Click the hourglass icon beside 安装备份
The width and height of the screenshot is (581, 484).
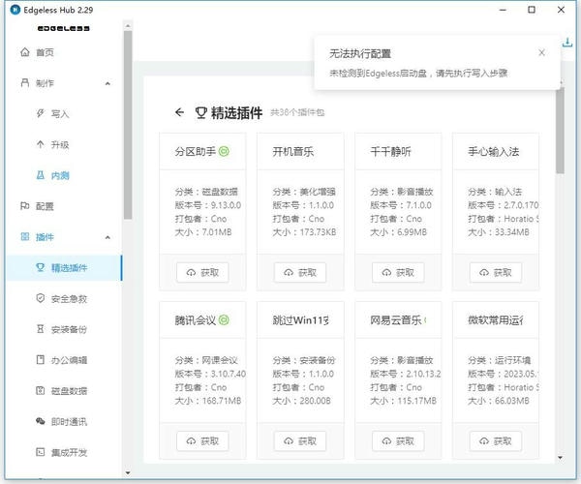(x=40, y=328)
